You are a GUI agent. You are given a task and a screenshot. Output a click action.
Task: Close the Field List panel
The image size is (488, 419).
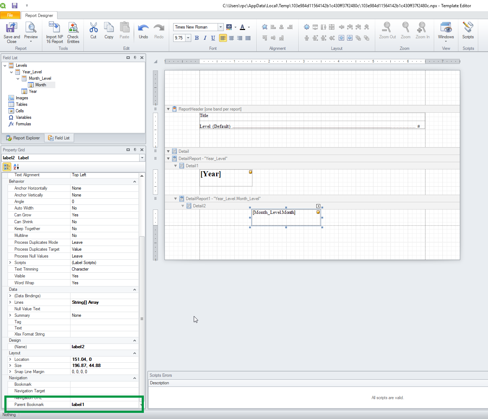pos(142,57)
